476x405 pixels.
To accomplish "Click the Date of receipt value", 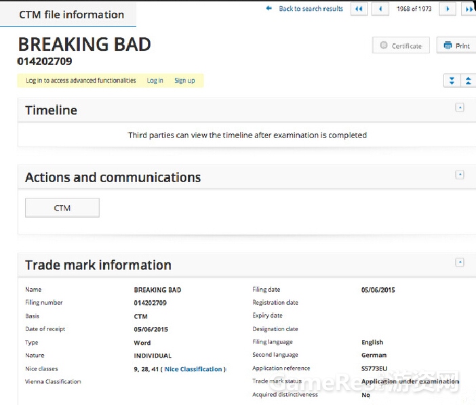I will coord(151,330).
